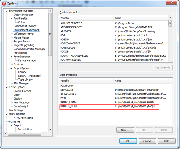Select Colors under Tool Palette

coord(22,22)
